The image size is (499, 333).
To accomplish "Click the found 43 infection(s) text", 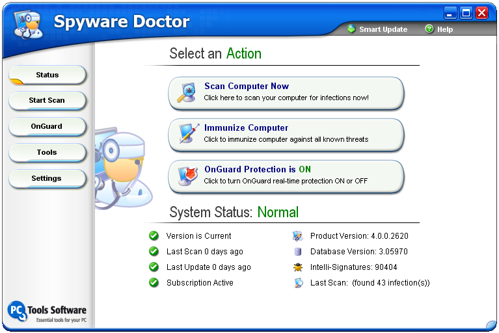I will click(x=391, y=283).
